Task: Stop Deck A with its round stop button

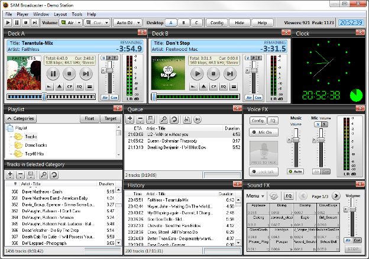Action: coord(69,74)
